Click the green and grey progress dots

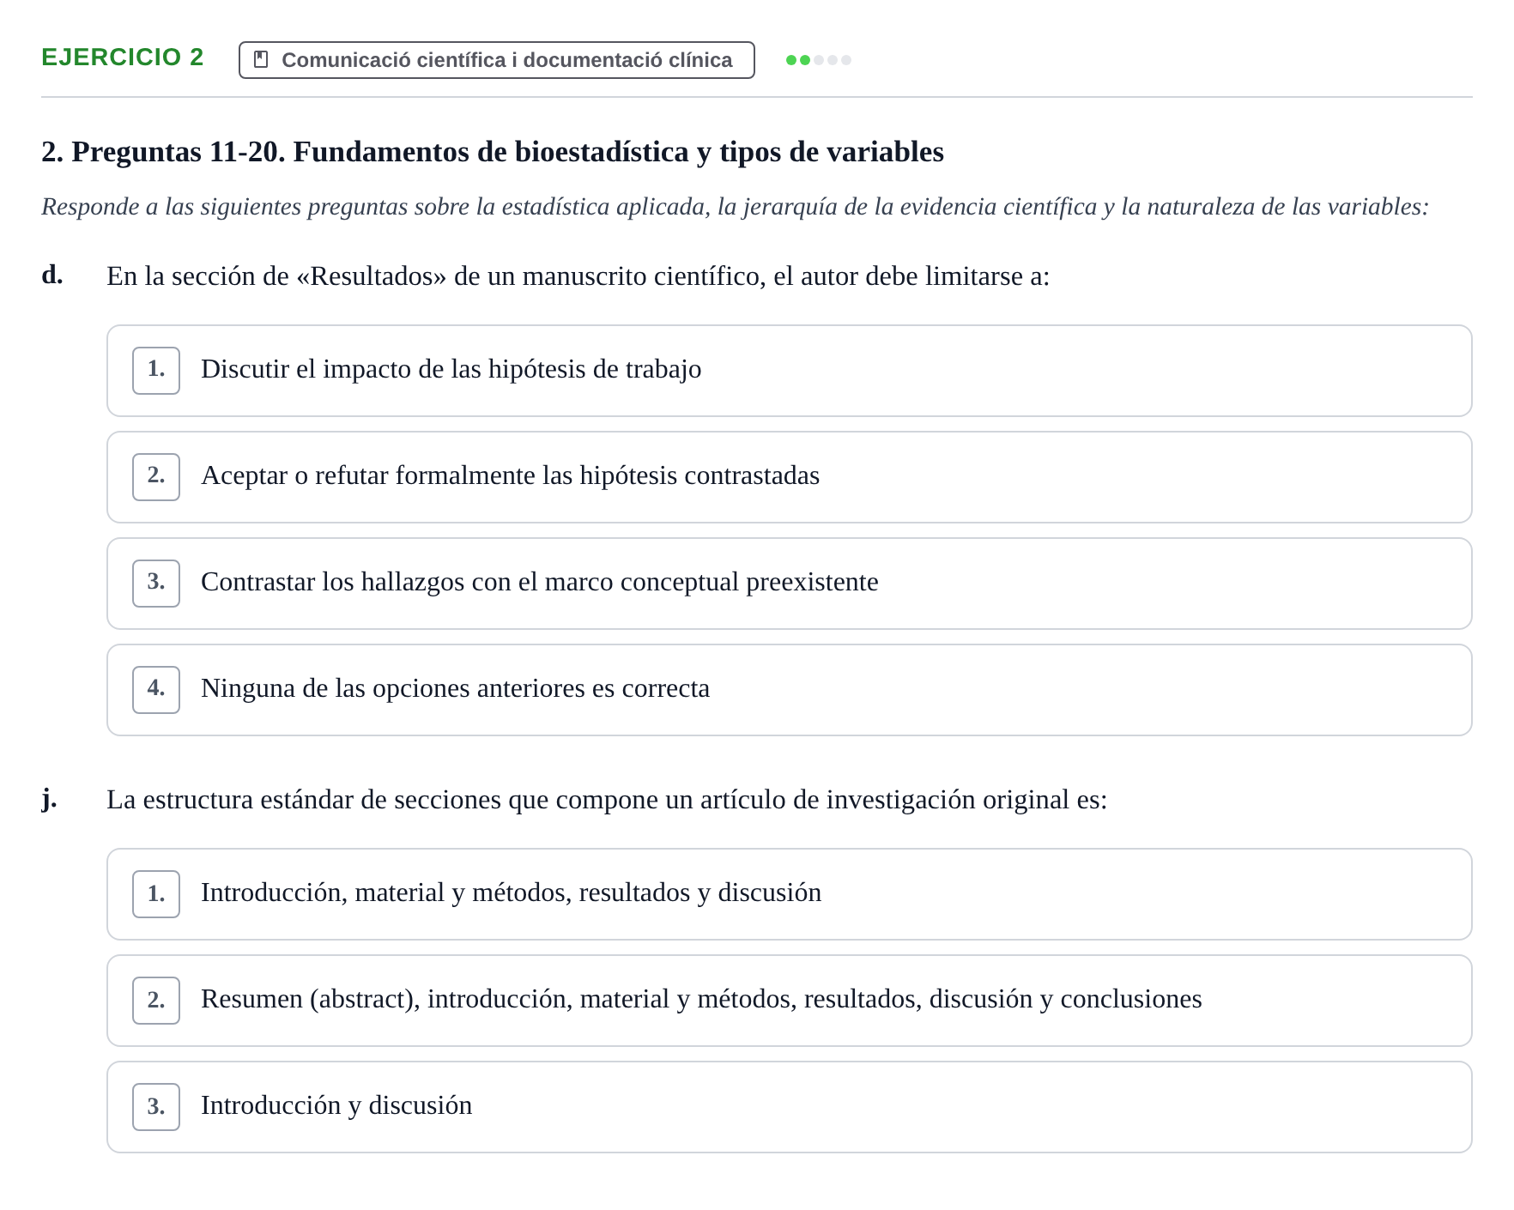819,60
